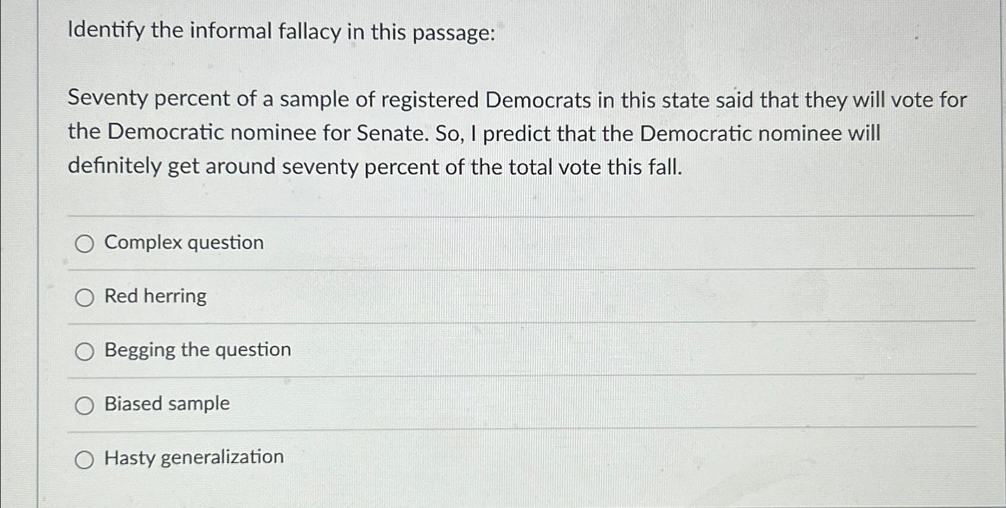
Task: Select the Begging the question radio button
Action: click(85, 351)
